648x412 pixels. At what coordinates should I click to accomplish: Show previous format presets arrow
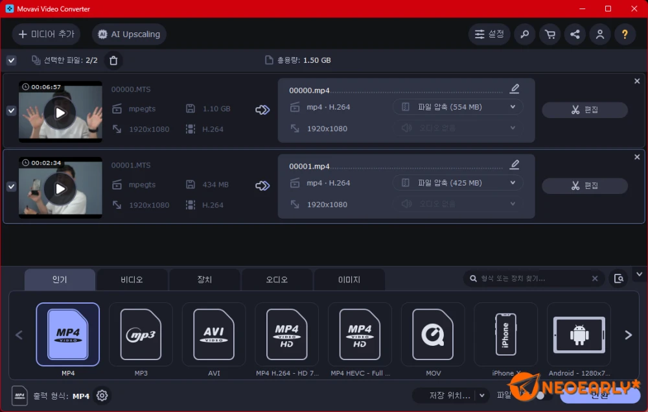tap(19, 335)
